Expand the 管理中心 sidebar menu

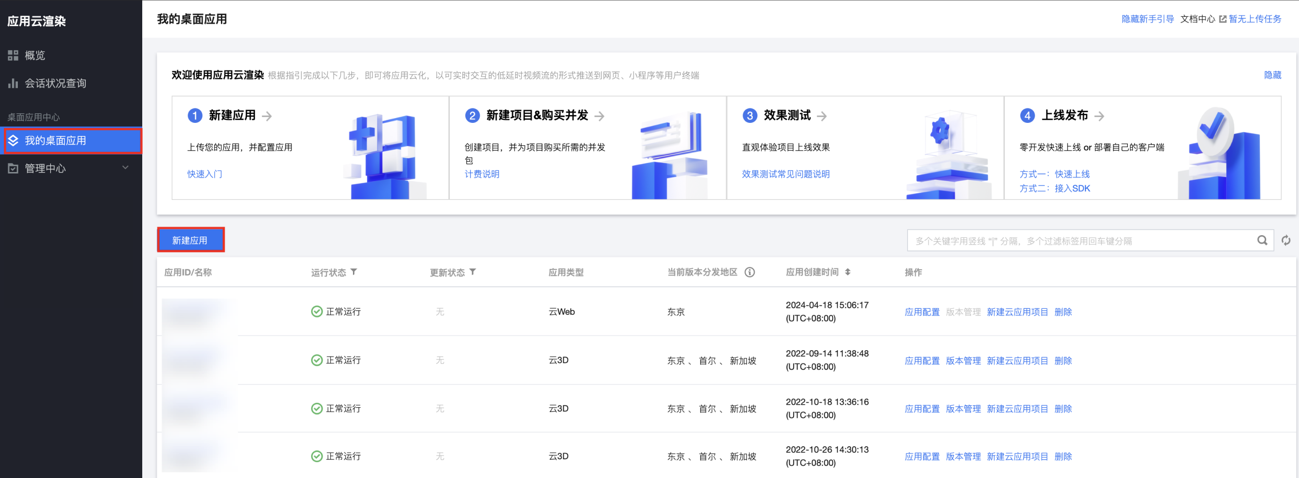click(125, 168)
